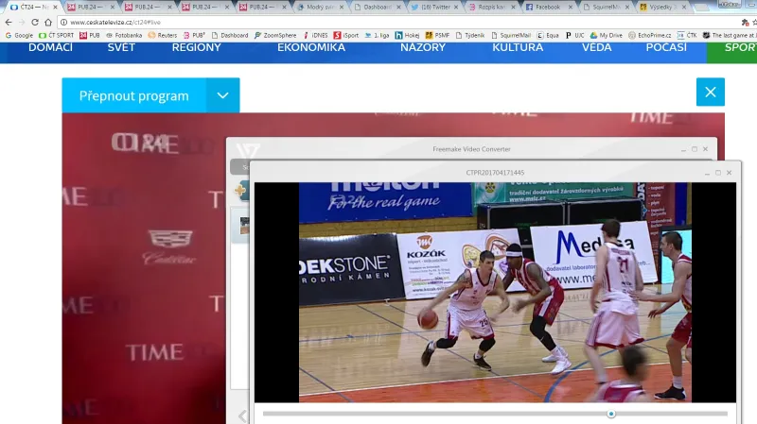Open the Dashboard bookmark
The width and height of the screenshot is (757, 424).
[x=230, y=35]
